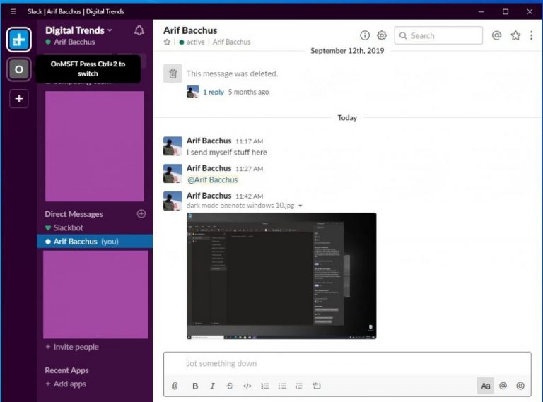Open more options vertical dots
This screenshot has height=402, width=543.
click(531, 35)
